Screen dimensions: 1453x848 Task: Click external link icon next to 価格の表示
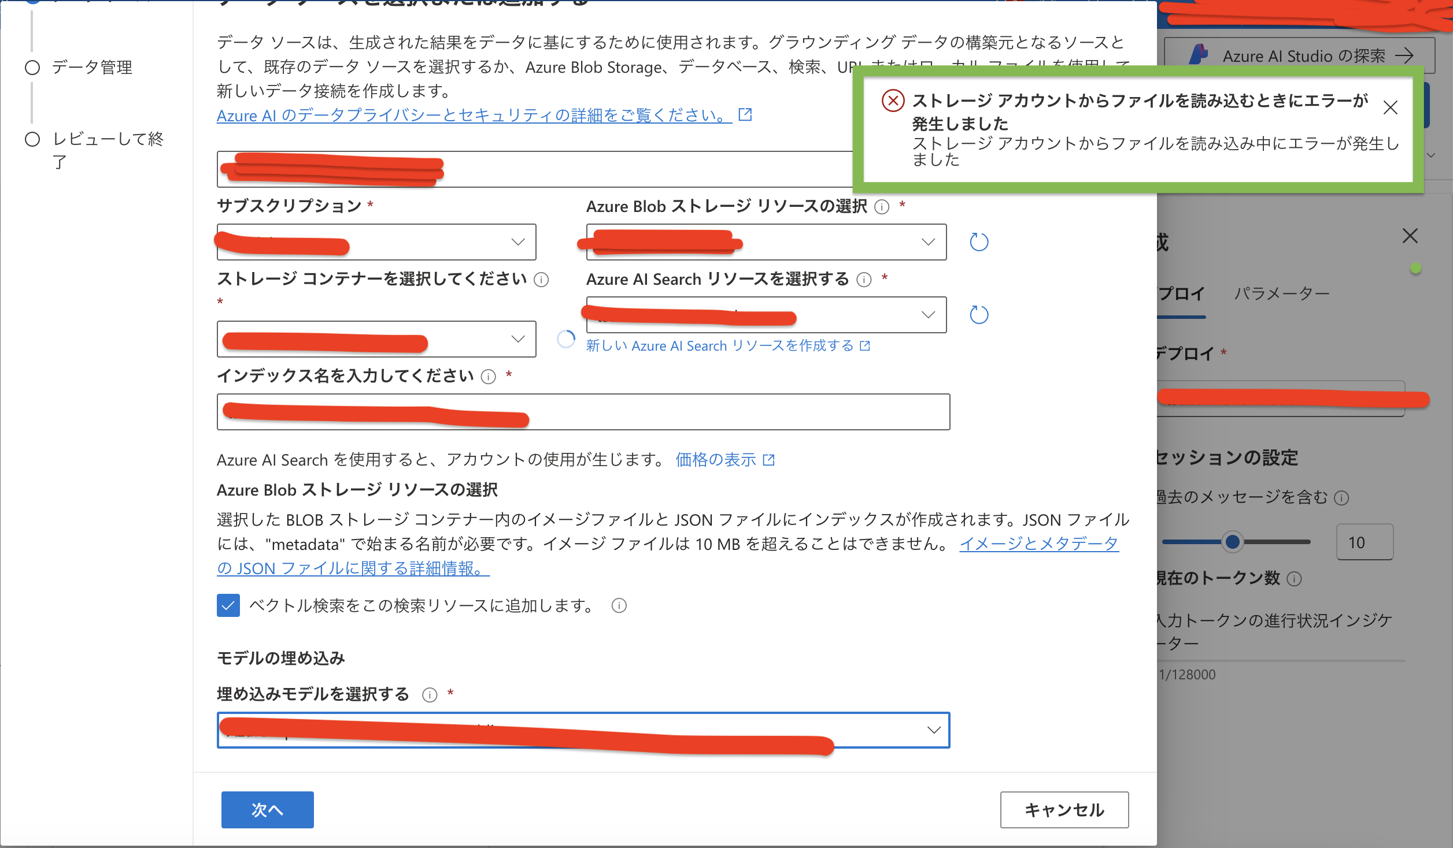point(768,460)
